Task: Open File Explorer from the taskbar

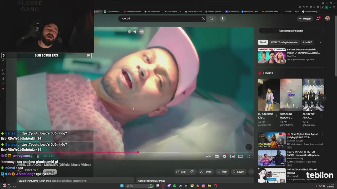Action: click(x=209, y=186)
